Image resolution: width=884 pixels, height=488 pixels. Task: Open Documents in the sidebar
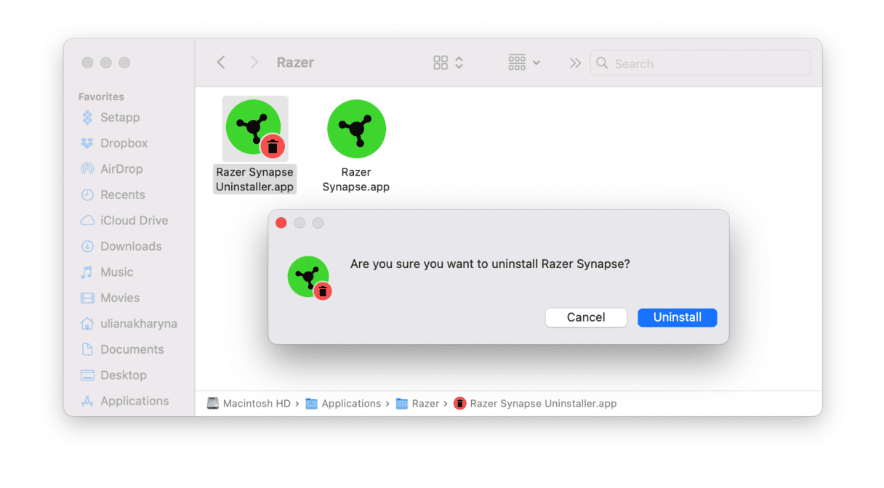pyautogui.click(x=132, y=349)
